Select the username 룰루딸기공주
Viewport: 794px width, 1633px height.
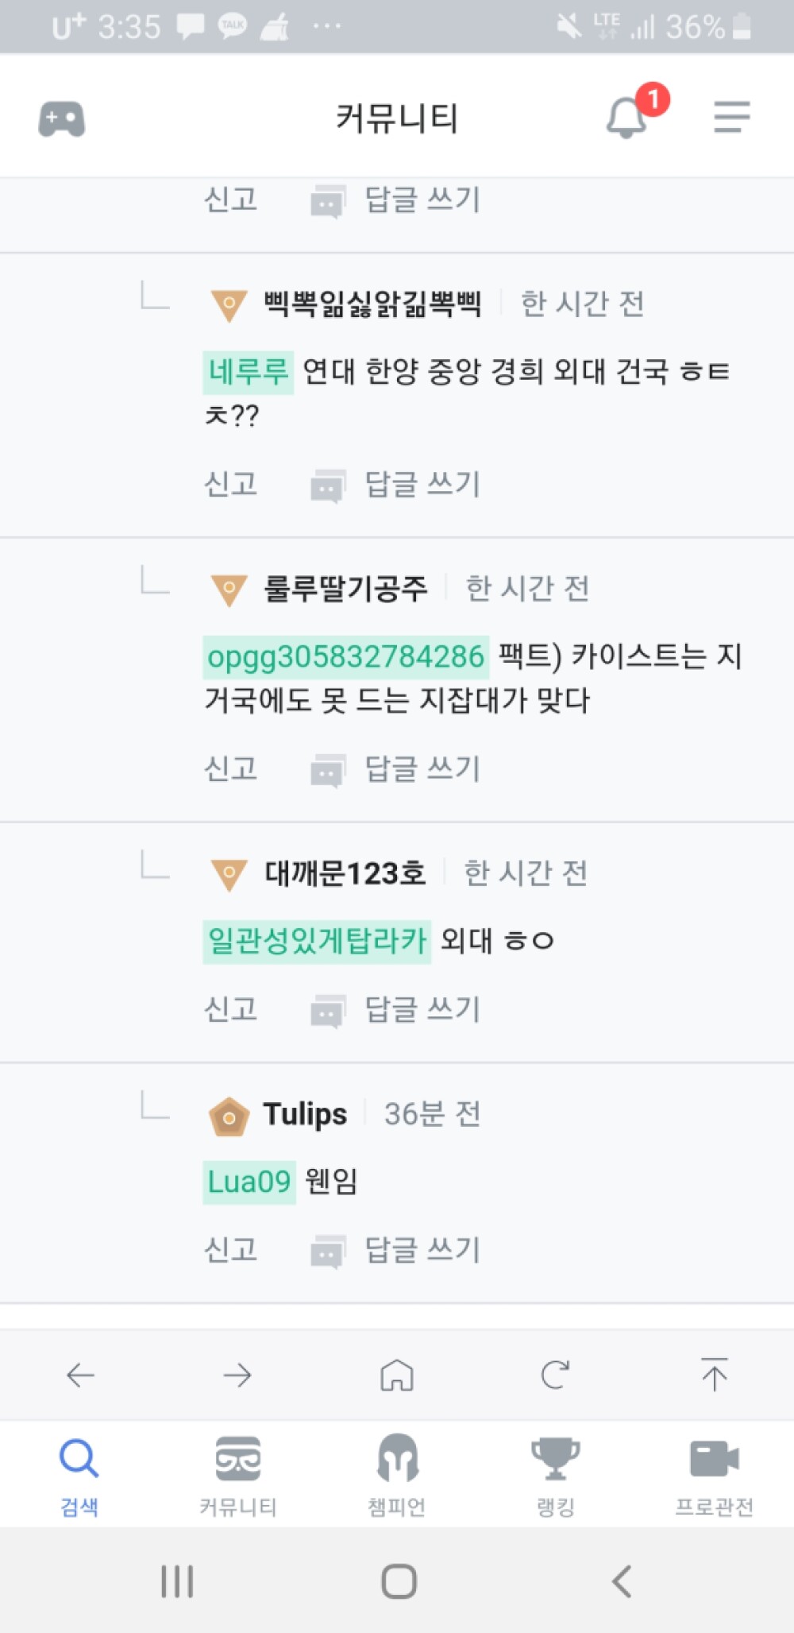click(x=345, y=589)
